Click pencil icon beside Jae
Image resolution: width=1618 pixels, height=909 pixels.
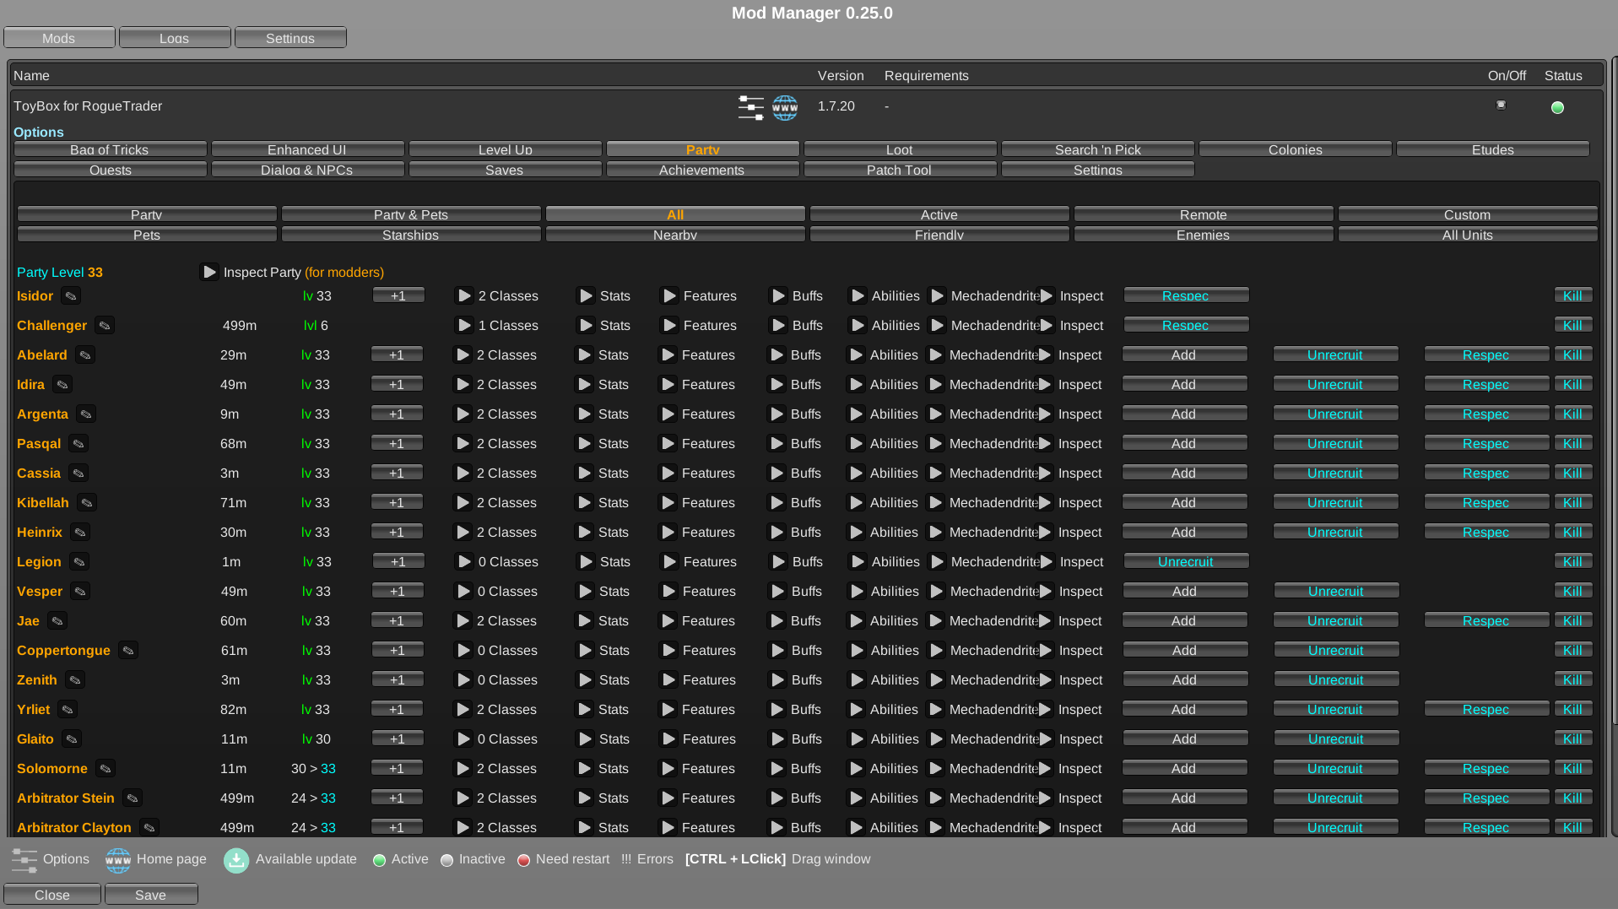pyautogui.click(x=57, y=621)
